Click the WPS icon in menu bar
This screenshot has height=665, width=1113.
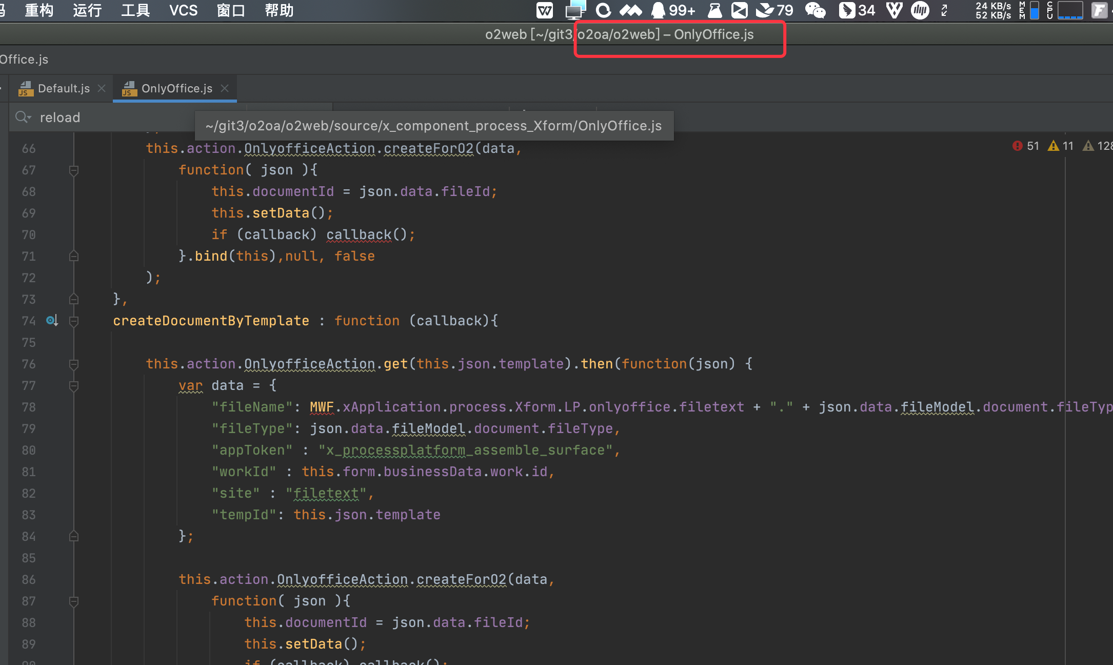pyautogui.click(x=544, y=10)
